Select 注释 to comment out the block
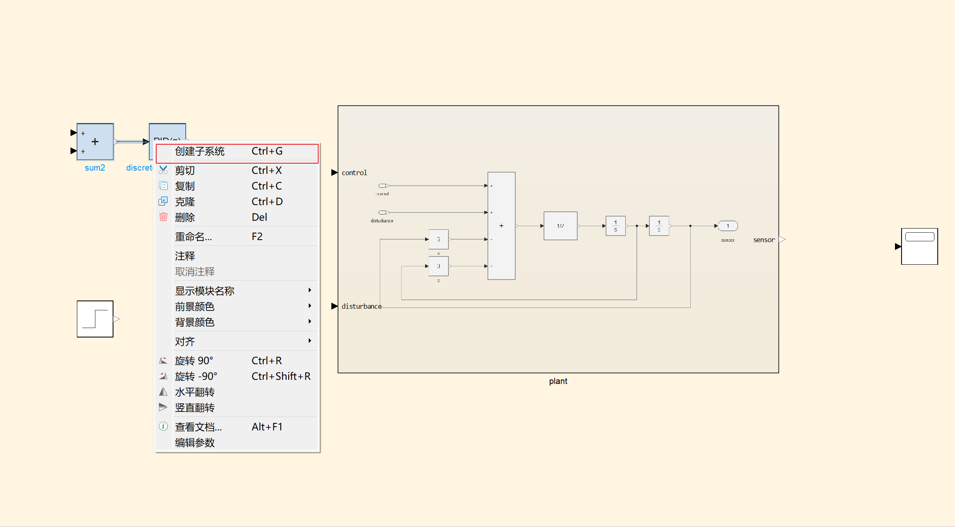Screen dimensions: 955x527 pos(236,256)
